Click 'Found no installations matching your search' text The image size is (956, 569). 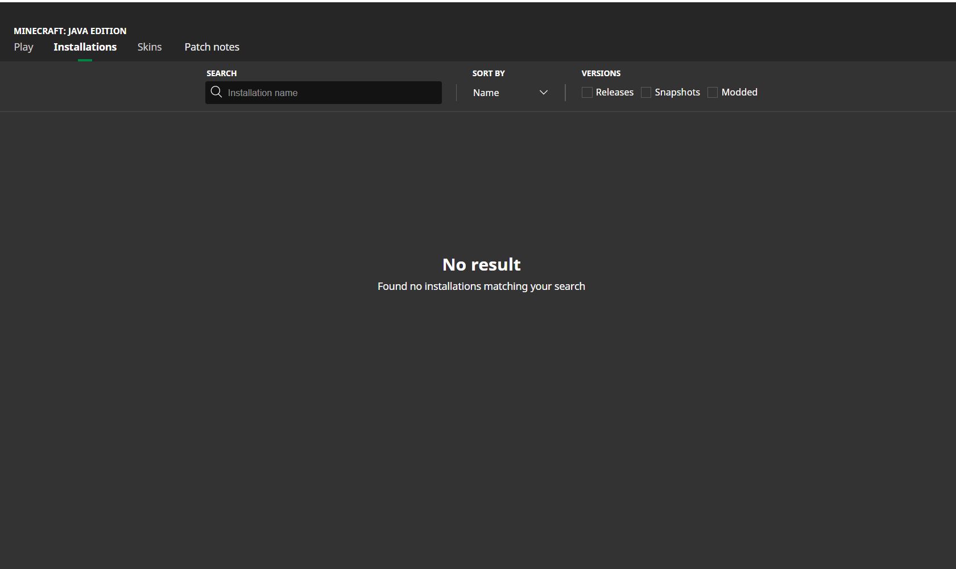click(481, 286)
